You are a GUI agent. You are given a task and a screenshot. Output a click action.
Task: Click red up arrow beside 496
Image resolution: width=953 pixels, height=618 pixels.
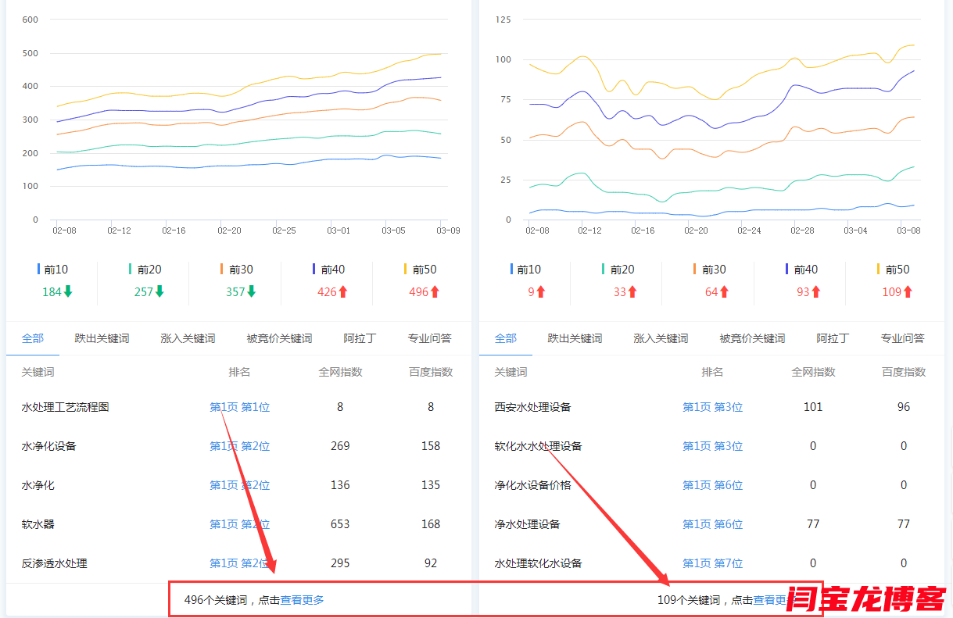coord(435,291)
